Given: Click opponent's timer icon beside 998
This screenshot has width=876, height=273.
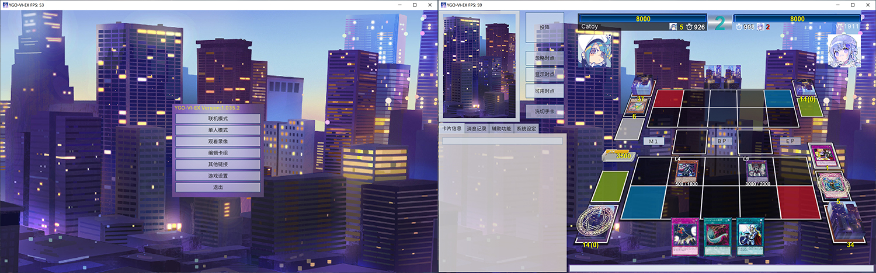Looking at the screenshot, I should coord(739,27).
